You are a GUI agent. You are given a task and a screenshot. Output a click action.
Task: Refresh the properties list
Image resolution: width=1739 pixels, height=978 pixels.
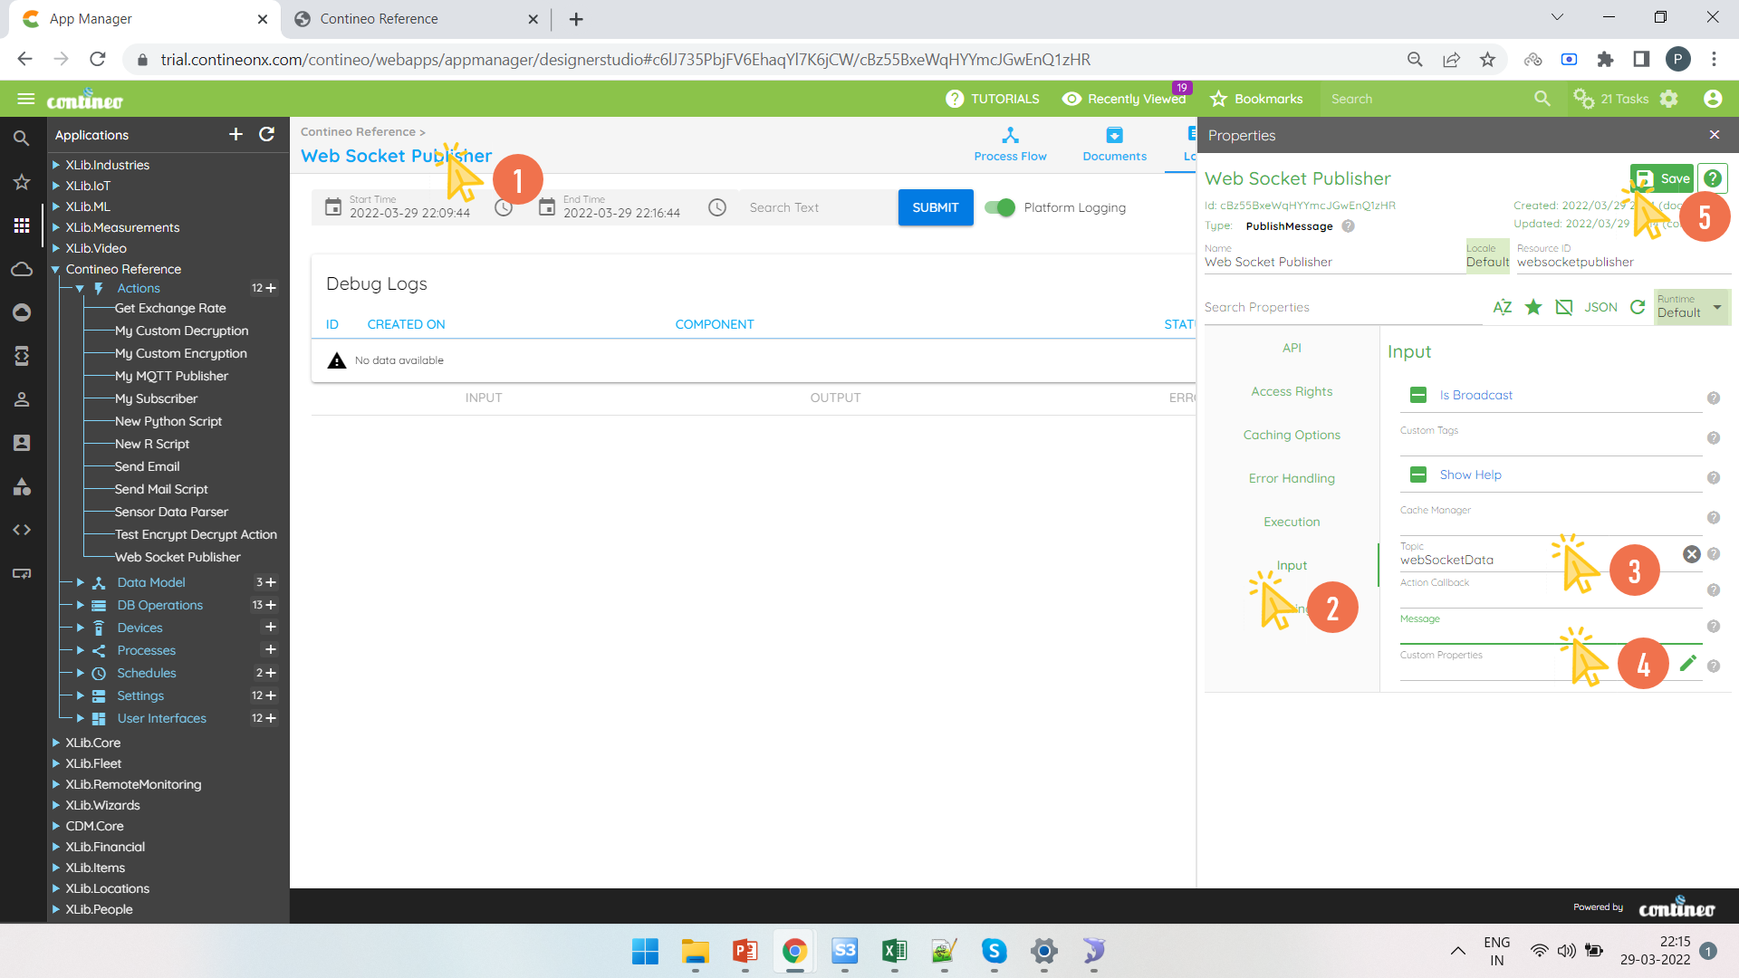pos(1638,307)
